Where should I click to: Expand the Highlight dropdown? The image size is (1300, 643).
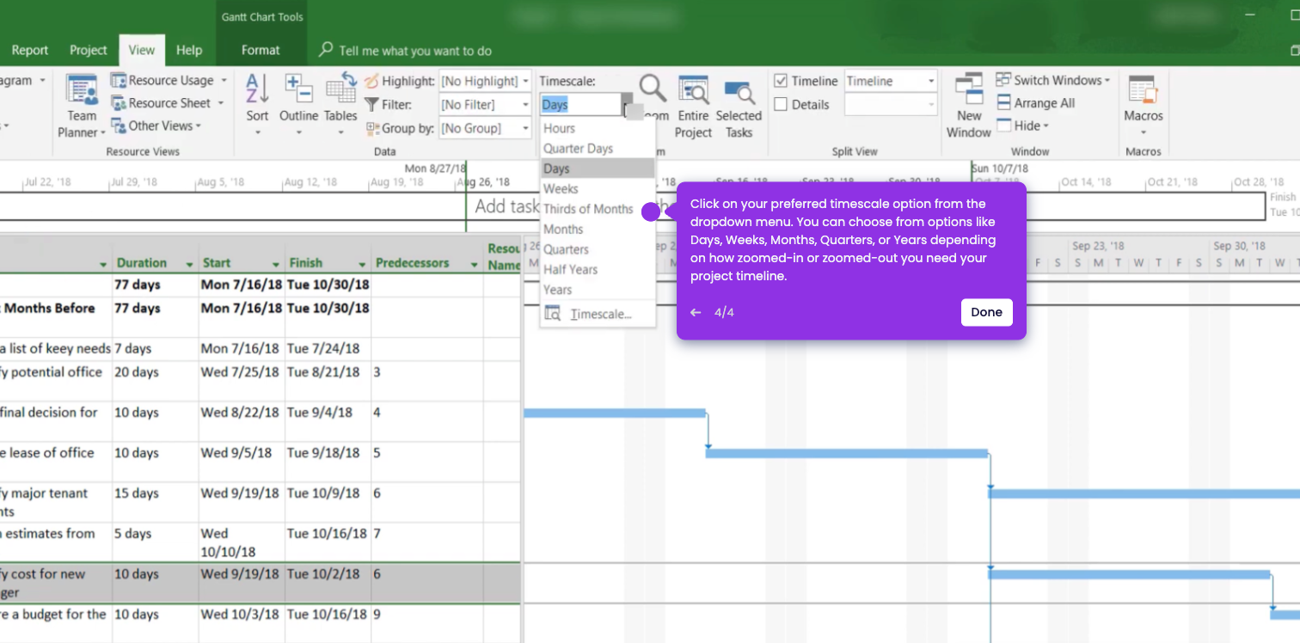[525, 81]
